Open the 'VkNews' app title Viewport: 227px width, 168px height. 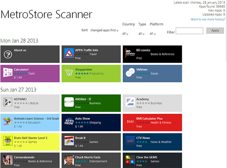point(142,70)
